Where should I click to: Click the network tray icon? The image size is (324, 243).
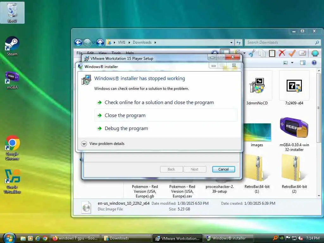294,238
